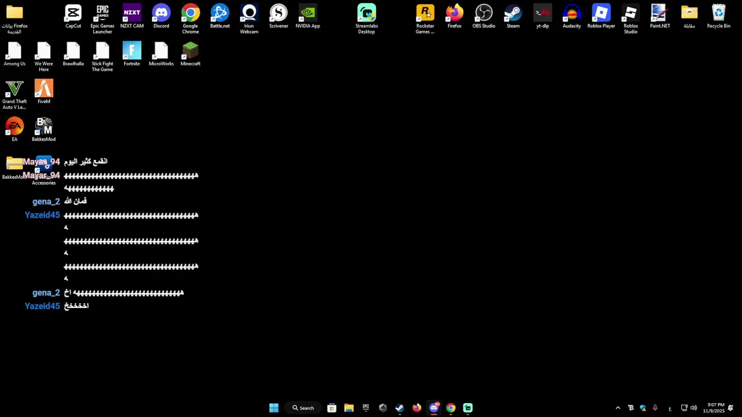The width and height of the screenshot is (742, 417).
Task: Open the network quick settings icon
Action: pos(684,408)
